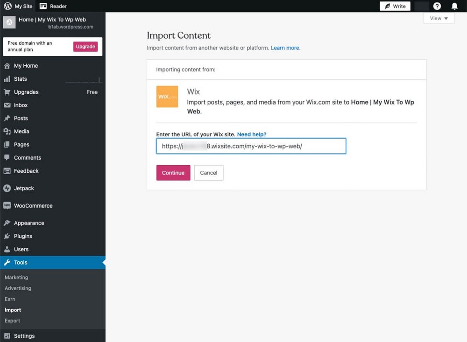467x342 pixels.
Task: Click the Upgrades cart icon
Action: 7,92
